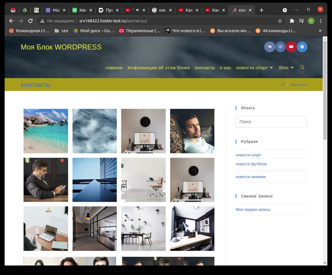Image resolution: width=332 pixels, height=275 pixels.
Task: Open the blue glass building thumbnail
Action: click(94, 180)
